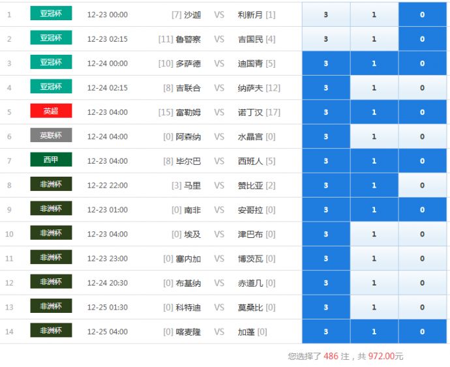Select the 1 option for 吉联合 vs 纳萨夫
The width and height of the screenshot is (450, 367).
pyautogui.click(x=374, y=88)
